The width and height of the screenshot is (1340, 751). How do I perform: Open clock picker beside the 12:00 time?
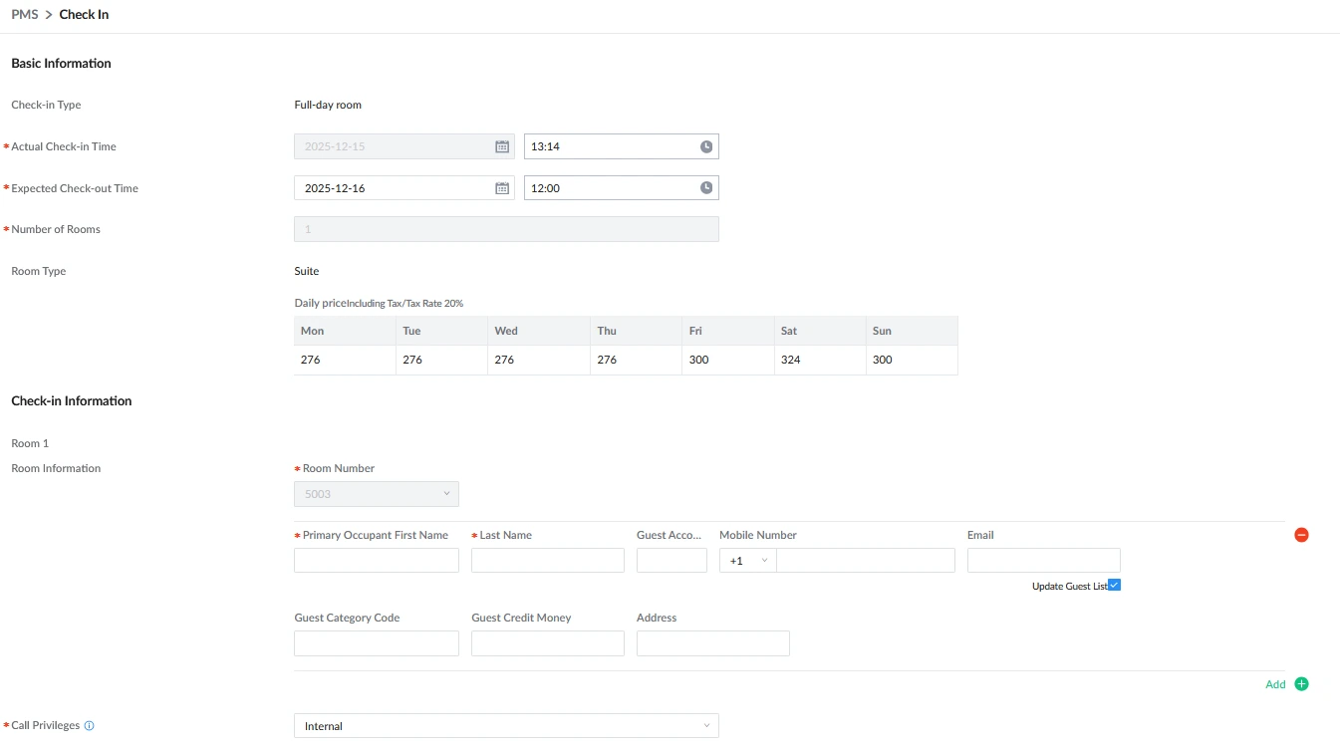point(705,187)
